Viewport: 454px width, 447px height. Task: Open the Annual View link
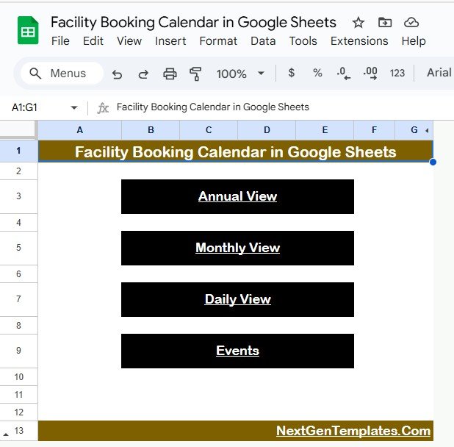[x=237, y=196]
